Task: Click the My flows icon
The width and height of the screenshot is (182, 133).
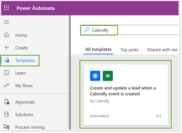Action: pos(7,86)
